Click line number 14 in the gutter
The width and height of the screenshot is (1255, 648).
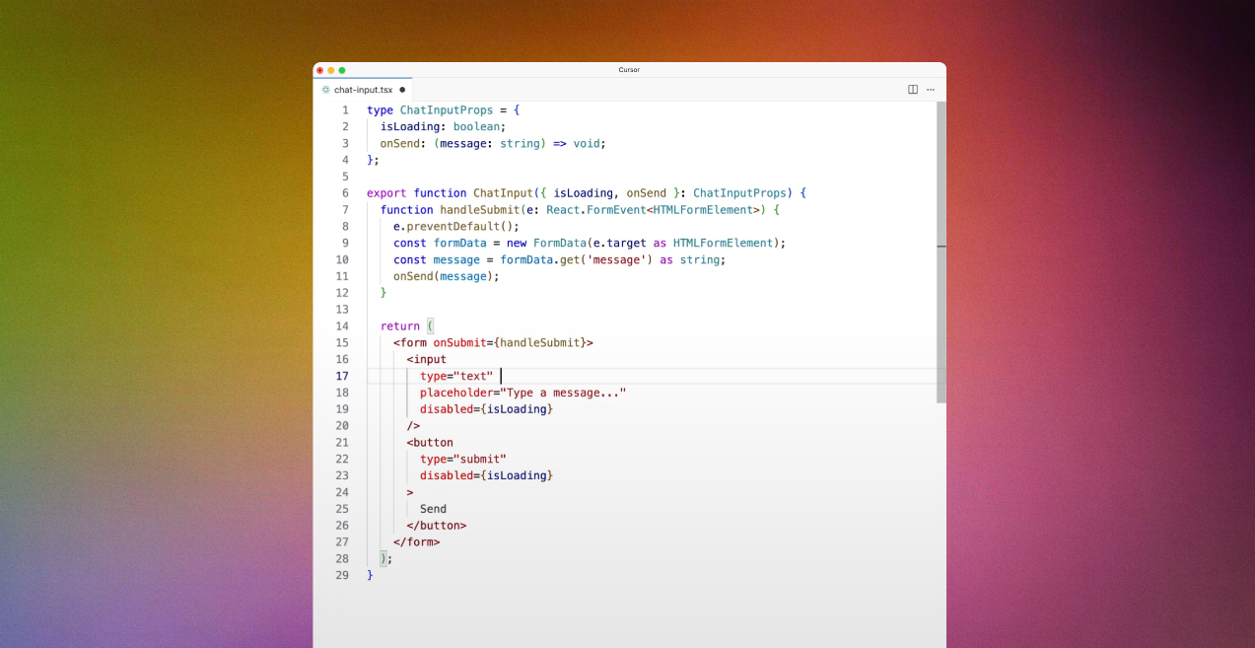click(x=342, y=326)
